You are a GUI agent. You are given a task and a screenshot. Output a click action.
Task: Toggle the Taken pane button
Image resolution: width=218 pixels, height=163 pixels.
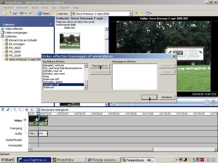tap(44, 13)
